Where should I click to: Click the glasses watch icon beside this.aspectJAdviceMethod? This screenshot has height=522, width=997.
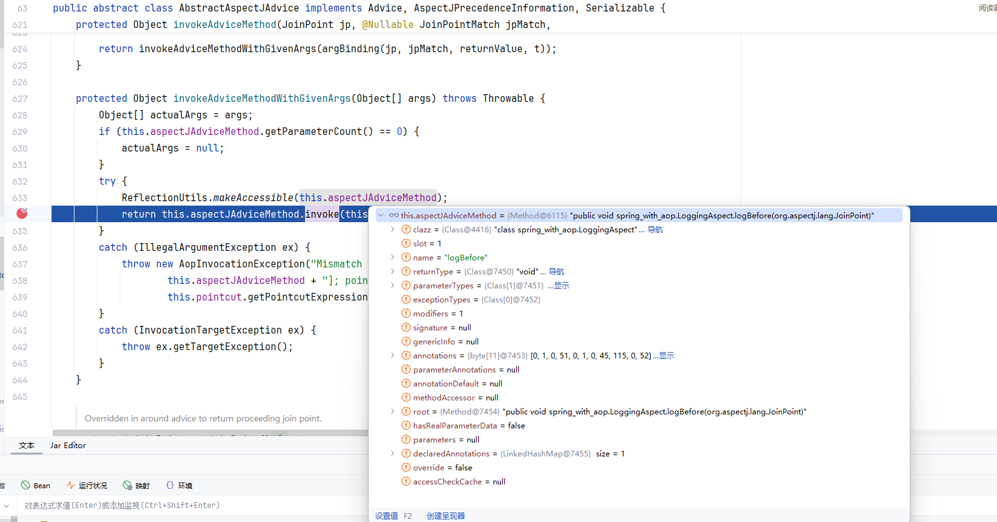pos(394,216)
